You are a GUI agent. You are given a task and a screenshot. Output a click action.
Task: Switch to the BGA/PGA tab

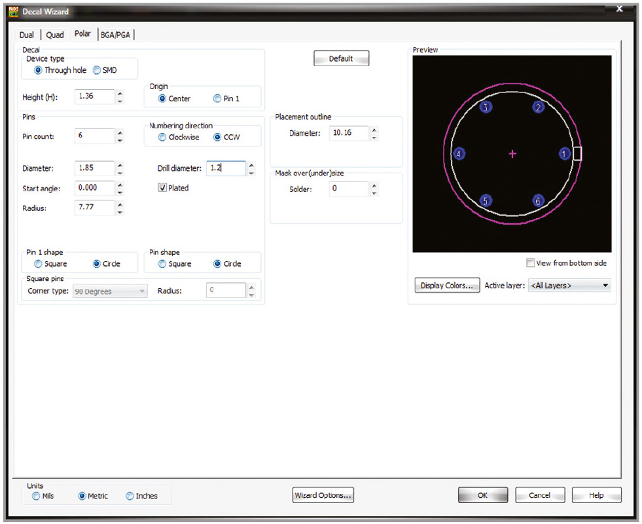click(117, 35)
